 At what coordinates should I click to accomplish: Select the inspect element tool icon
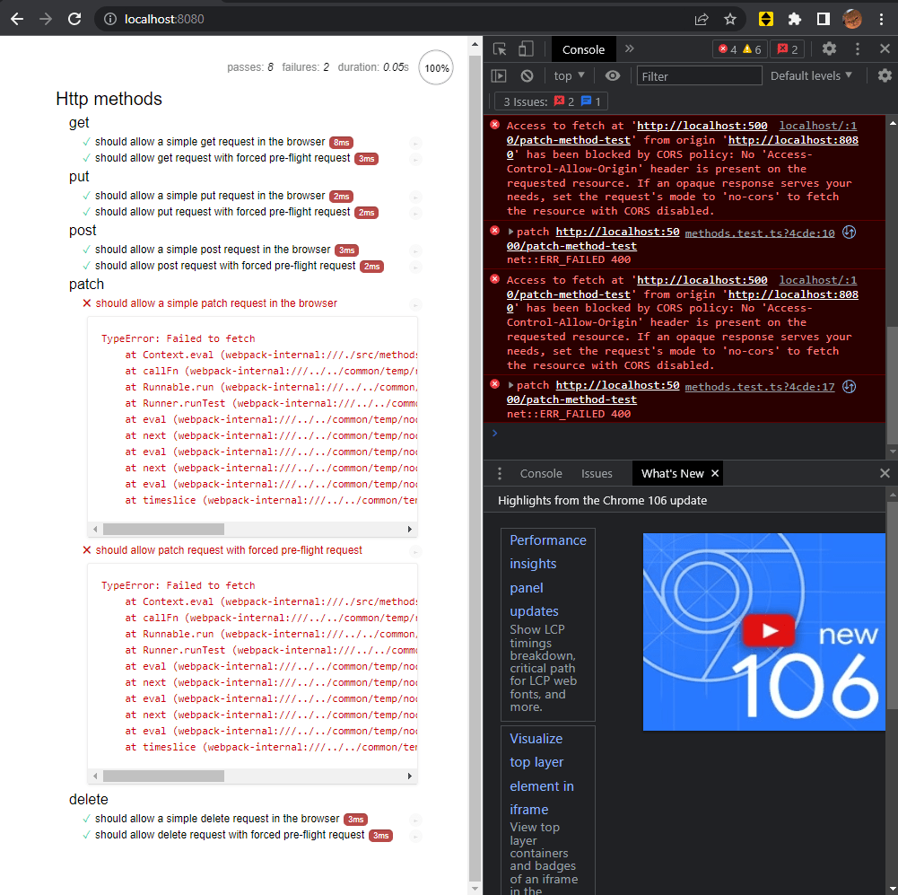pos(499,48)
